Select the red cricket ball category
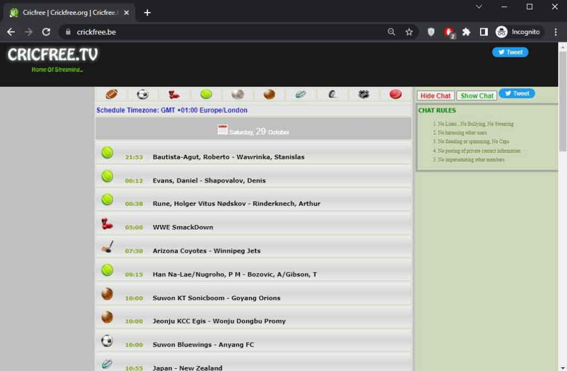 point(395,95)
